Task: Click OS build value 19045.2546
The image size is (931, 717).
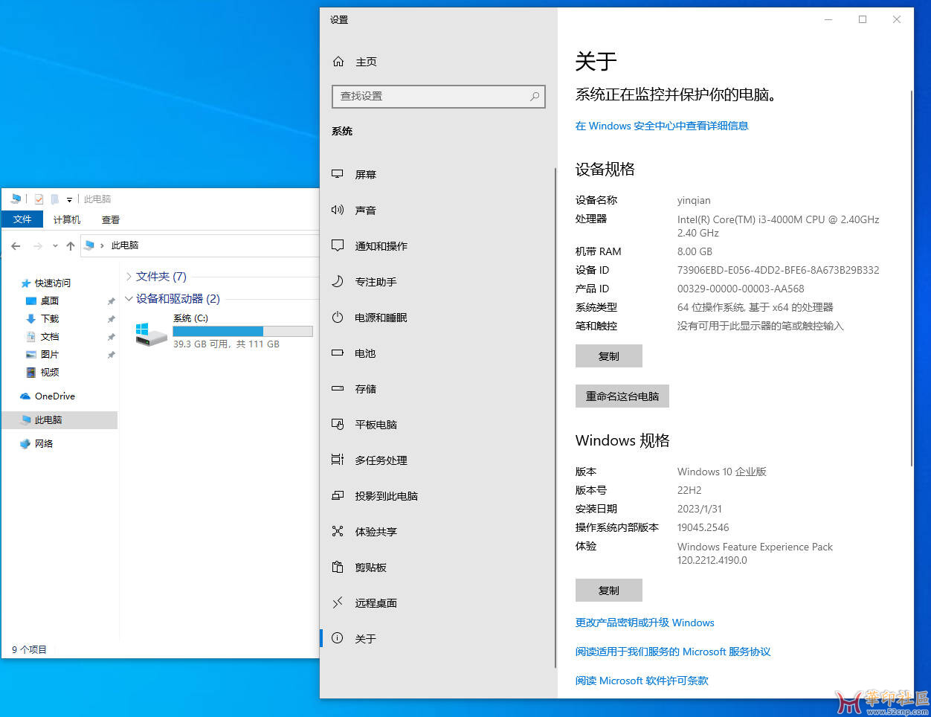Action: (703, 527)
